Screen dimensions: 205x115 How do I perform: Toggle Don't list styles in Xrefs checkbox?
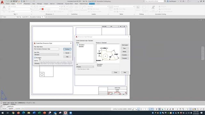77,69
